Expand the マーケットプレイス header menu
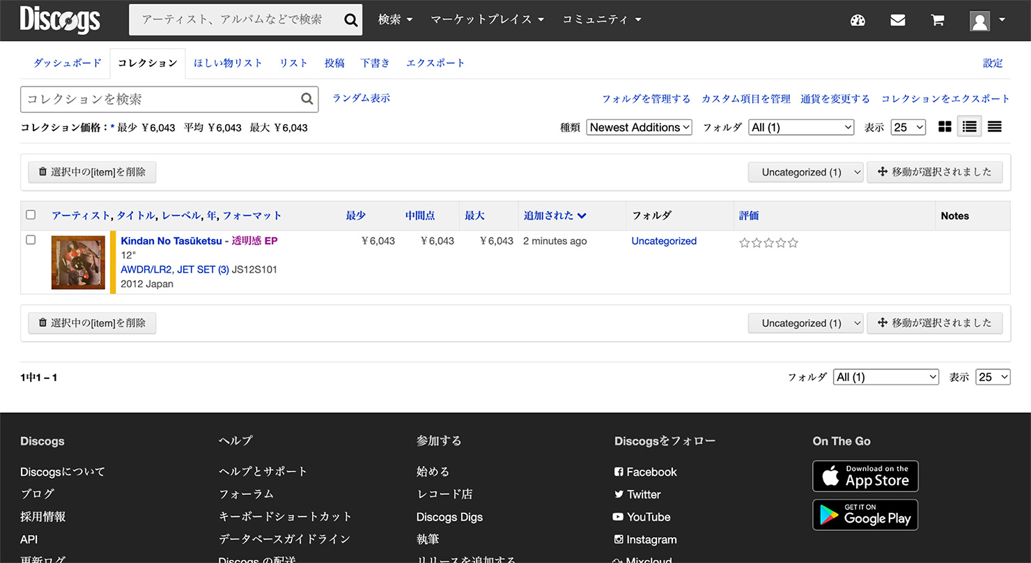1031x563 pixels. pos(487,20)
